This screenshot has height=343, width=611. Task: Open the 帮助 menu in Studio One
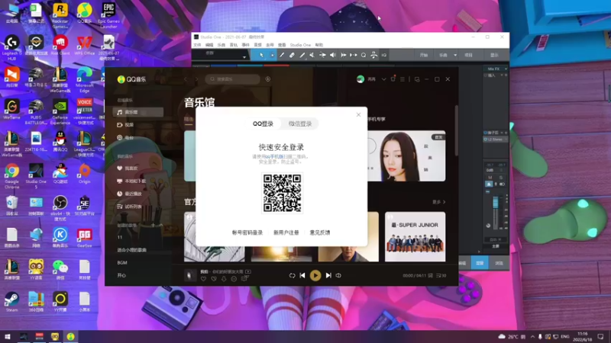point(319,45)
